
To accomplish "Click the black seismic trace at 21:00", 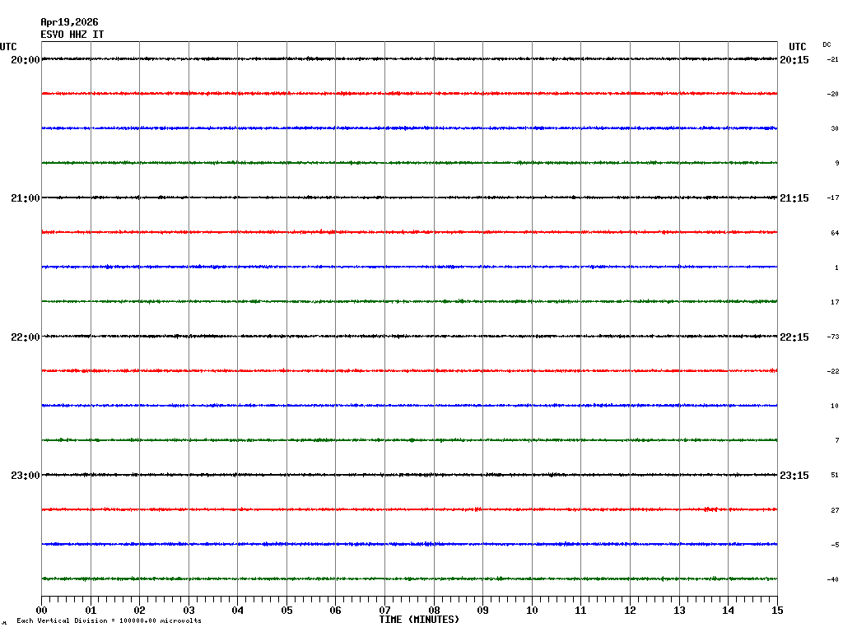I will [x=409, y=197].
